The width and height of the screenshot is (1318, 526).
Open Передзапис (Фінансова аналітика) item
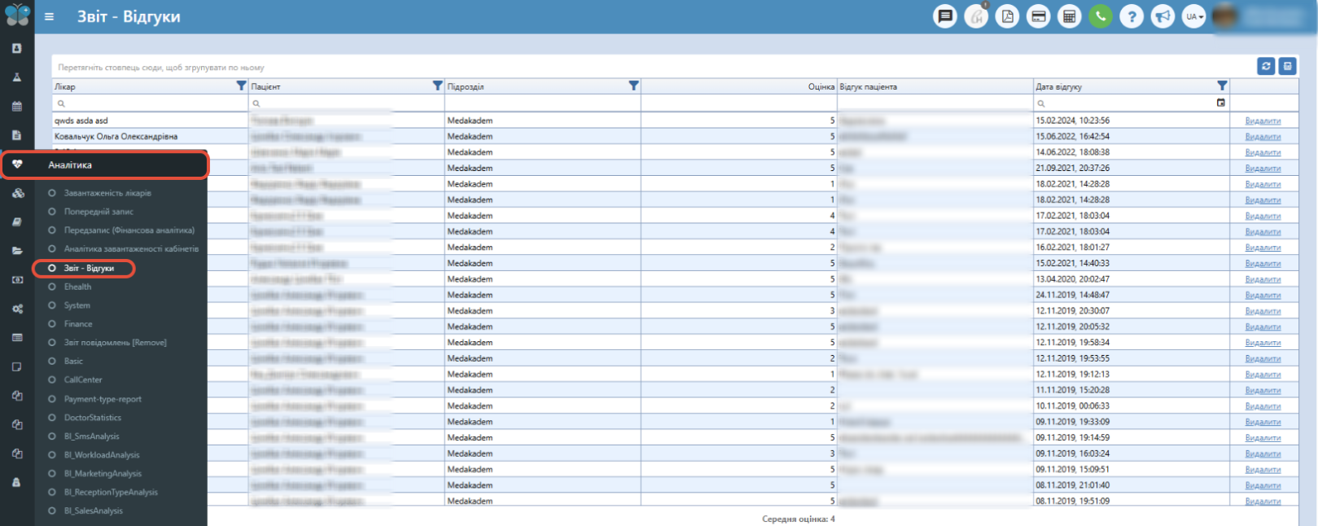pos(129,230)
